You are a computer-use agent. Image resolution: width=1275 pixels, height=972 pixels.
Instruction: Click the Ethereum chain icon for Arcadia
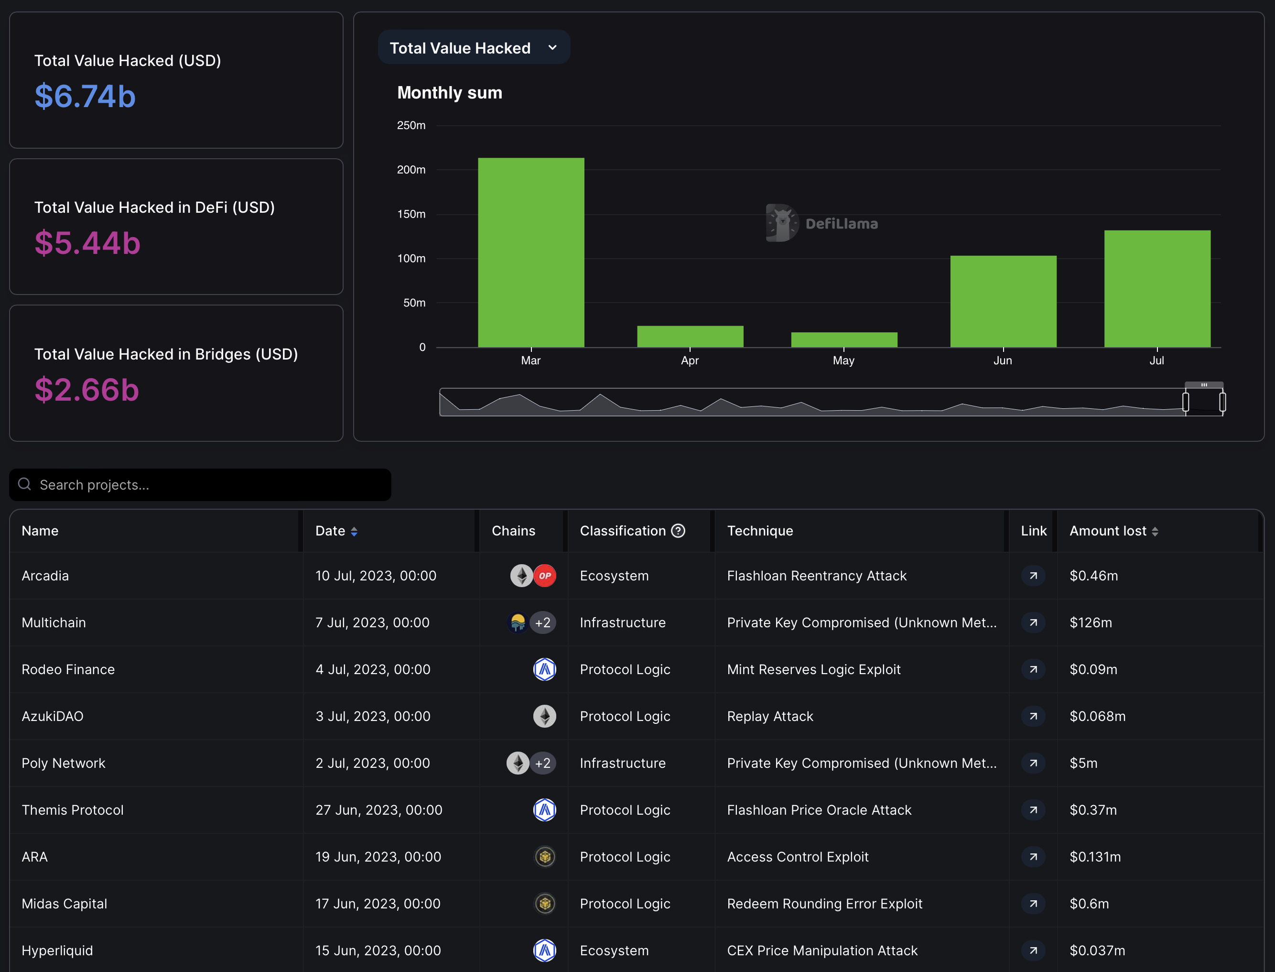pyautogui.click(x=521, y=576)
